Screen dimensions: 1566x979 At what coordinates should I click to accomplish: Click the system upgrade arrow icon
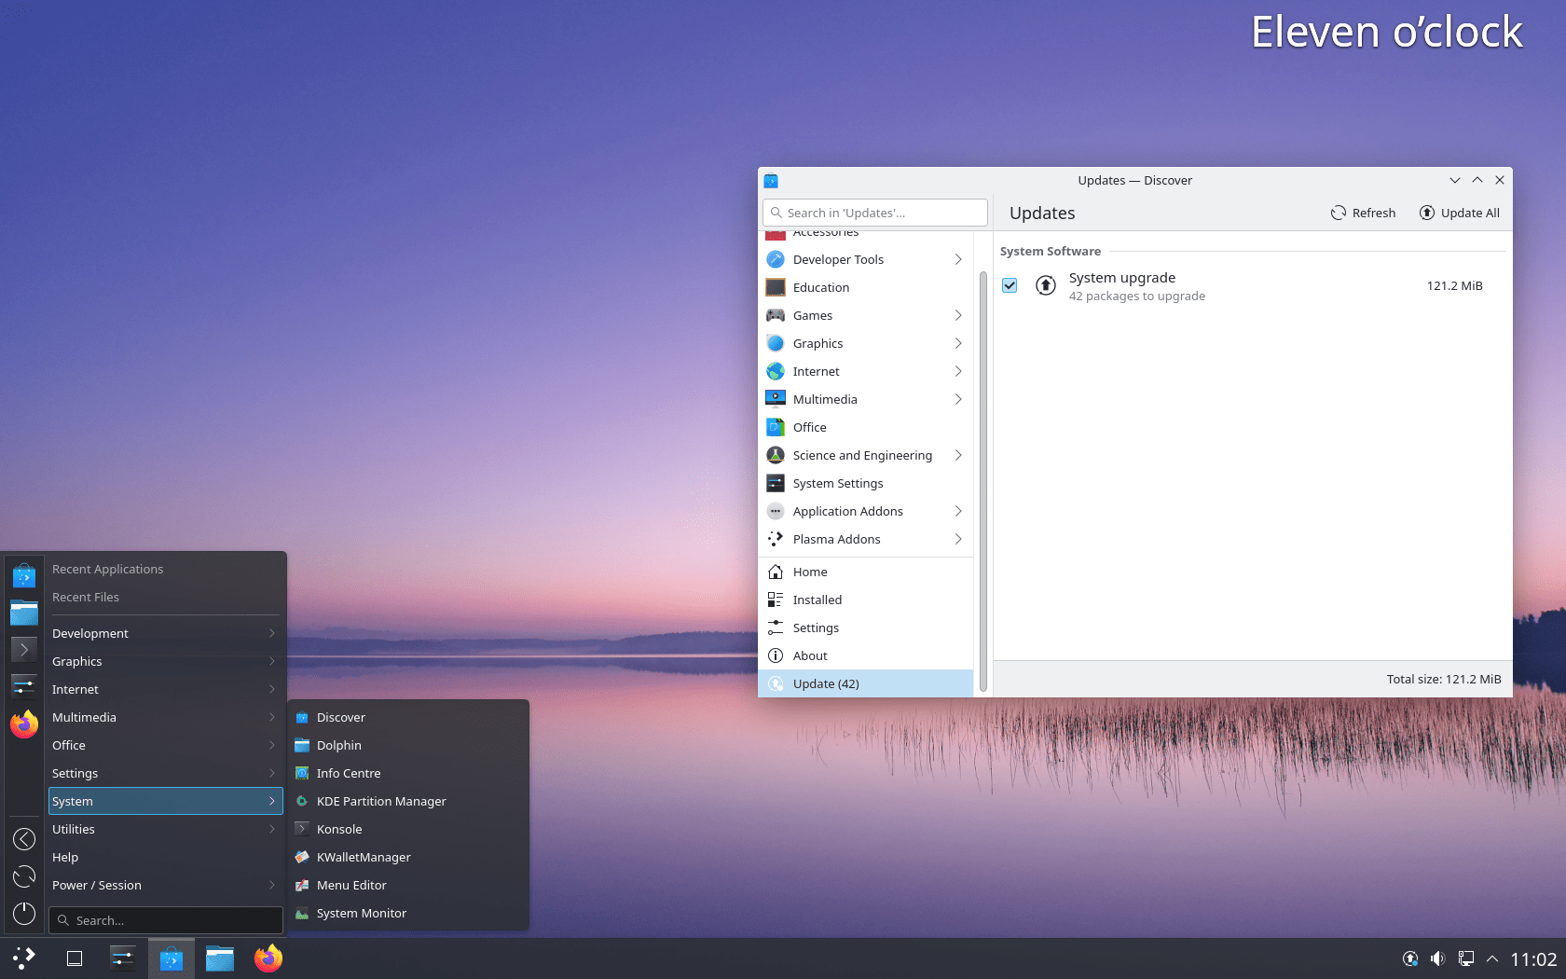tap(1046, 286)
